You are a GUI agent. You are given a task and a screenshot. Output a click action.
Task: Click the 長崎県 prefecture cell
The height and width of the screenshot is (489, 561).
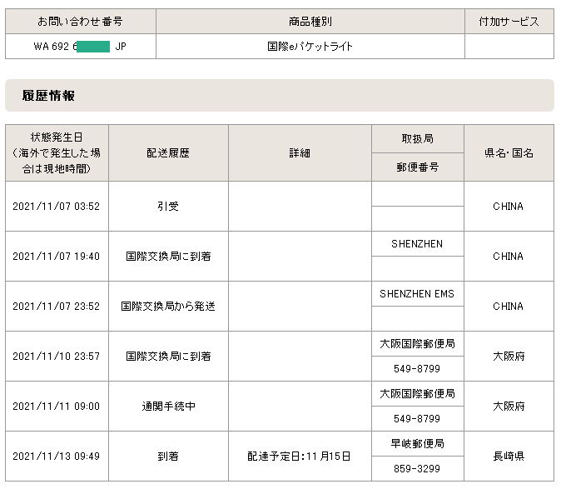[x=509, y=456]
